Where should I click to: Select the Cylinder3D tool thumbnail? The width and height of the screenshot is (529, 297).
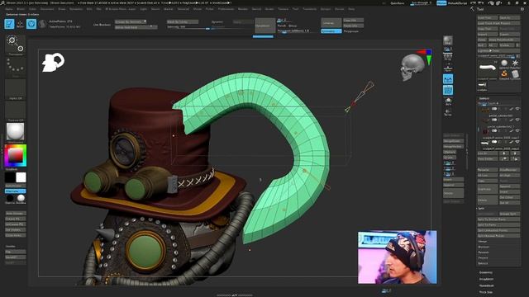point(515,74)
